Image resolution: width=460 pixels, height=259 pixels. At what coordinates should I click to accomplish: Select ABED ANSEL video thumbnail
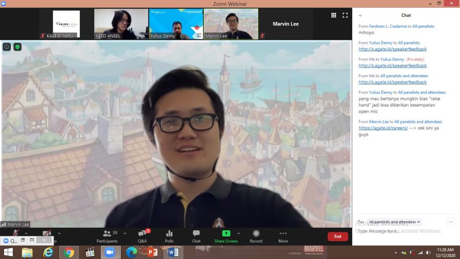point(121,24)
